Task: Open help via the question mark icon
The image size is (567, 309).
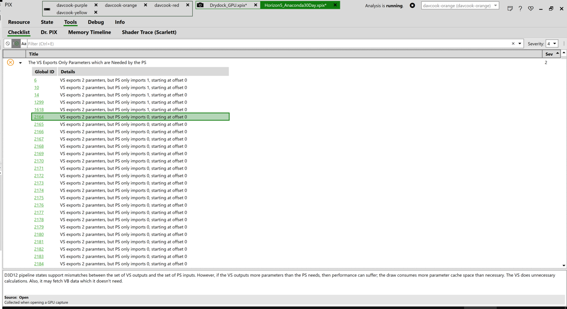Action: pos(520,8)
